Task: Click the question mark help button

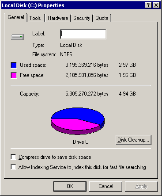Action: point(148,5)
